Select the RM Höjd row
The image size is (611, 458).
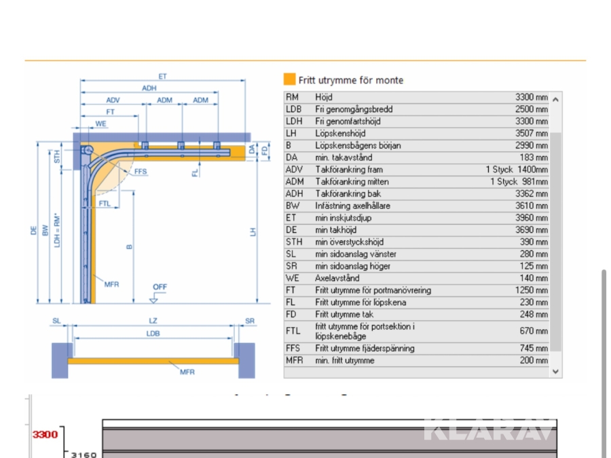[416, 98]
